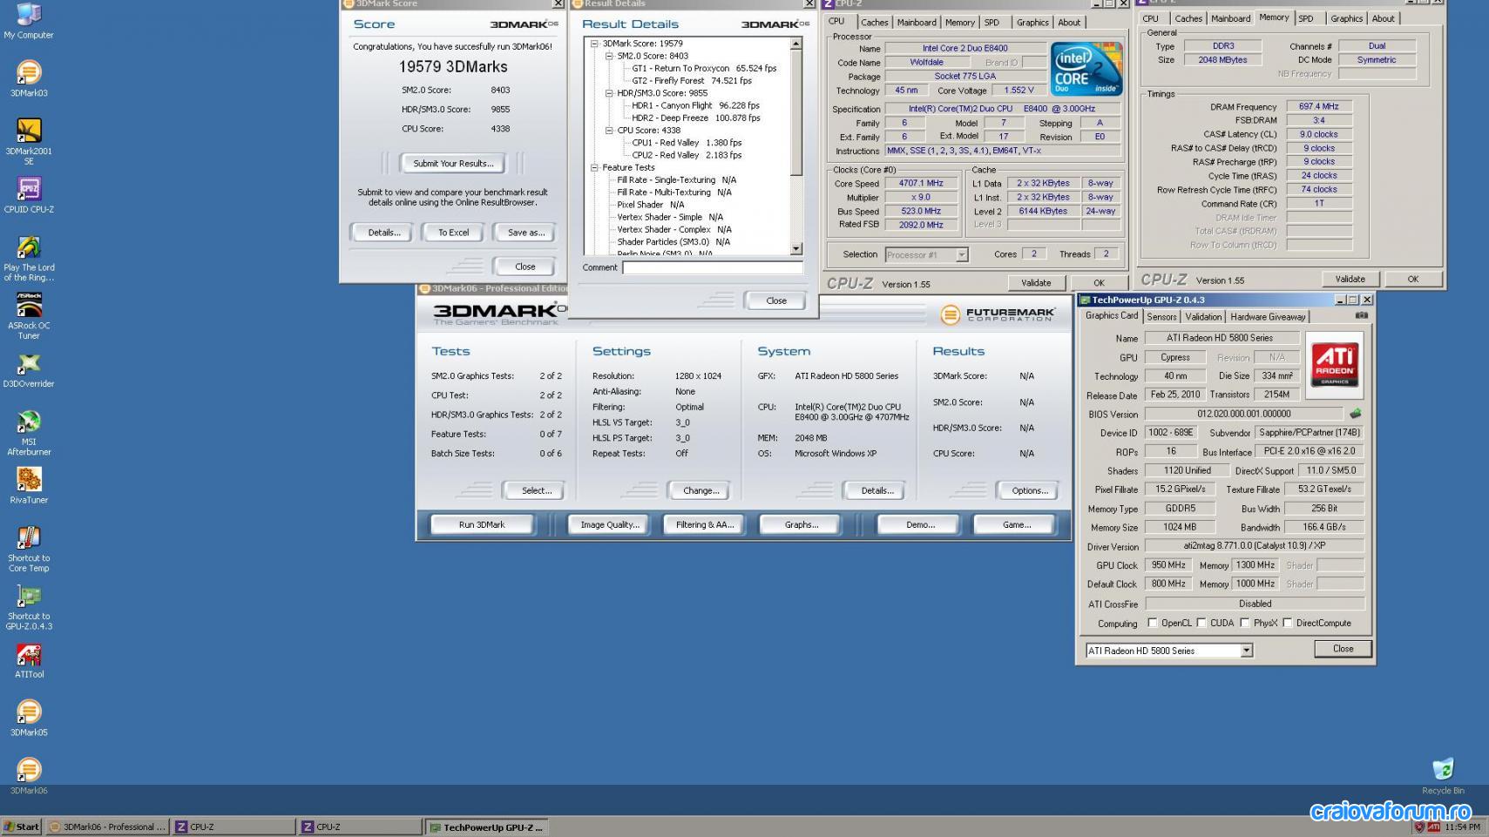Viewport: 1489px width, 837px height.
Task: Switch to Sensors tab in GPU-Z
Action: (x=1161, y=317)
